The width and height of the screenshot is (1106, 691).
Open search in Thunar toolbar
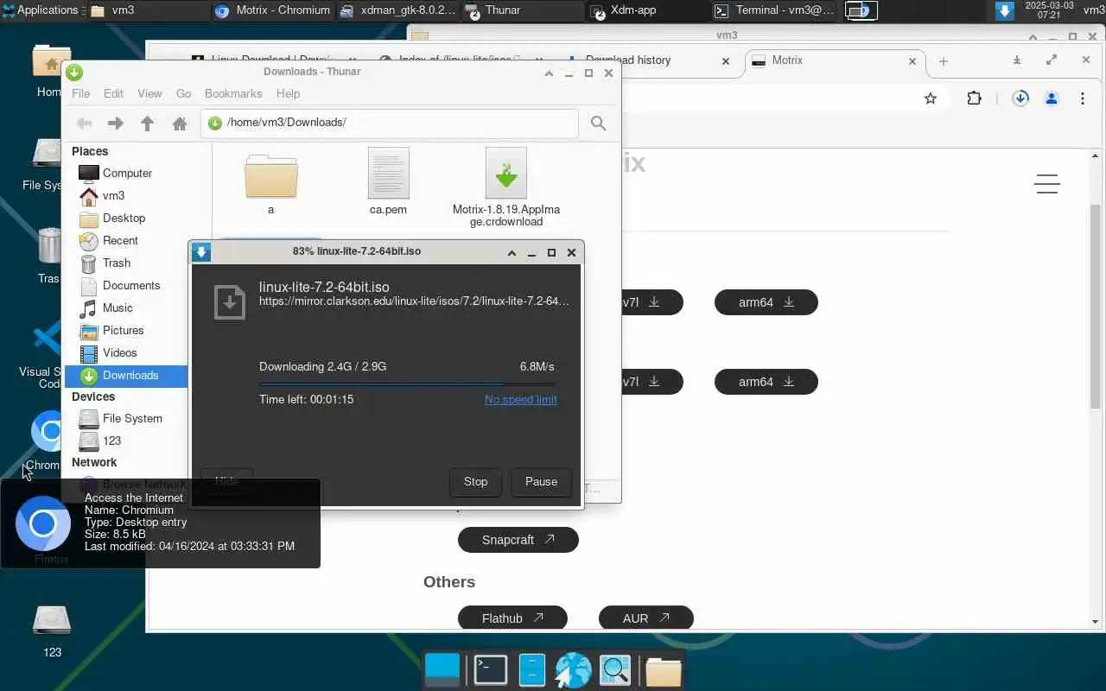point(598,124)
